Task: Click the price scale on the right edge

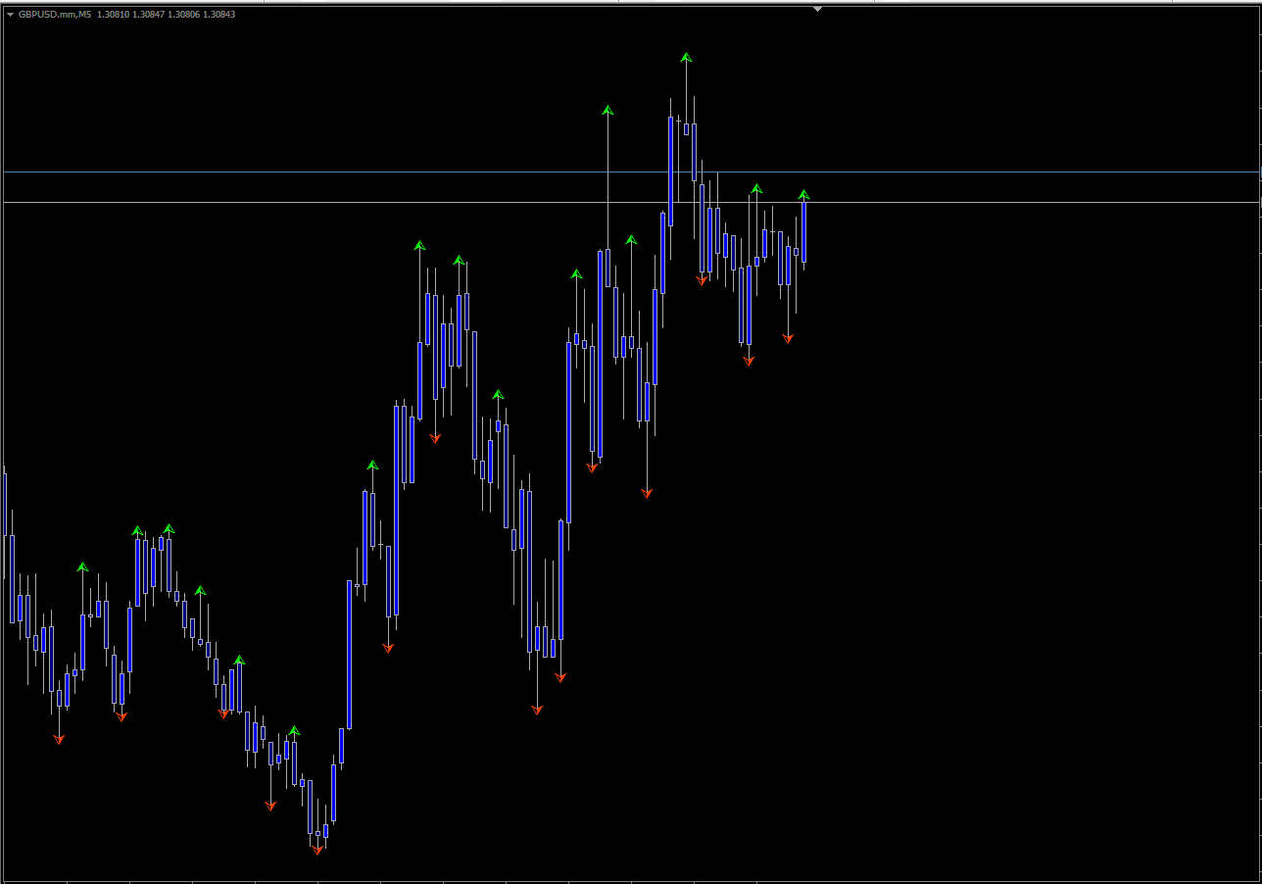Action: pyautogui.click(x=1259, y=441)
